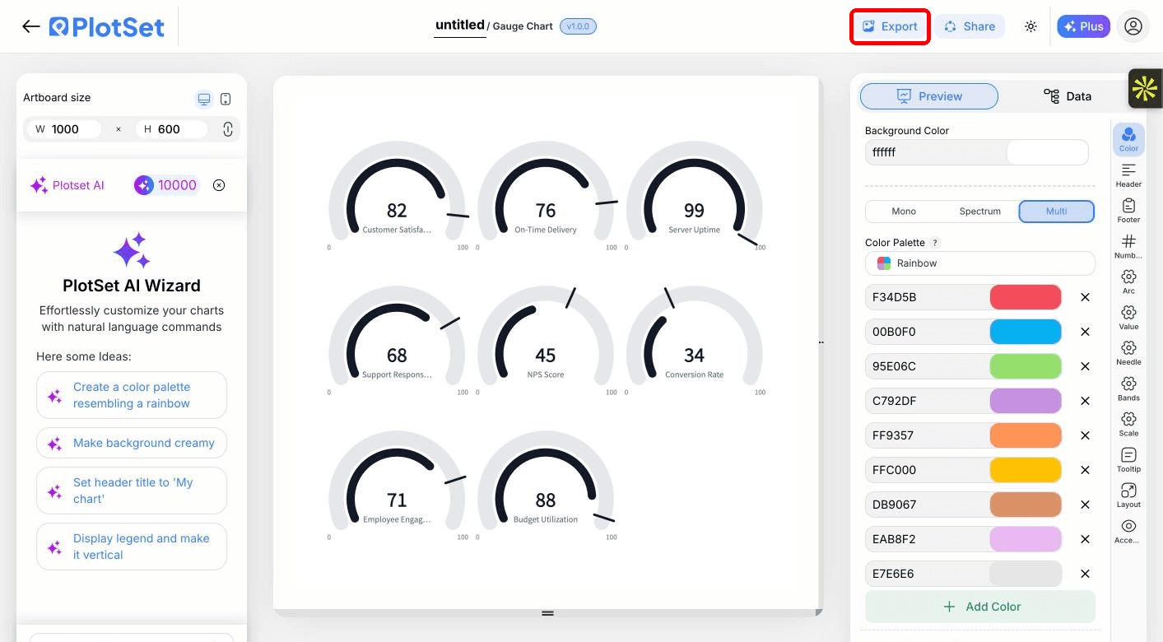Close the Plotset AI panel
Viewport: 1163px width, 642px height.
tap(219, 185)
